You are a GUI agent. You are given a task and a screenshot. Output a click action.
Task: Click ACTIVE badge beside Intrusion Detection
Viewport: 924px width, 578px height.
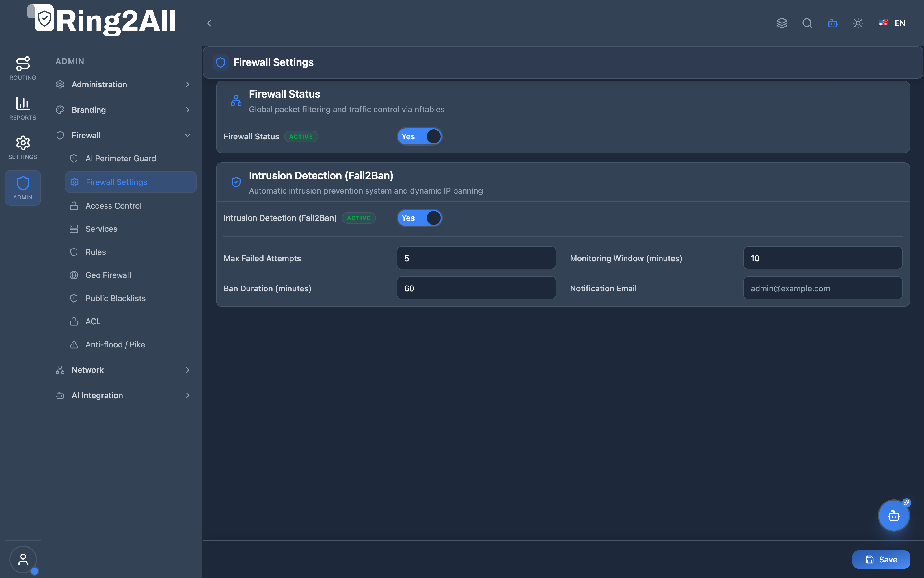click(359, 218)
